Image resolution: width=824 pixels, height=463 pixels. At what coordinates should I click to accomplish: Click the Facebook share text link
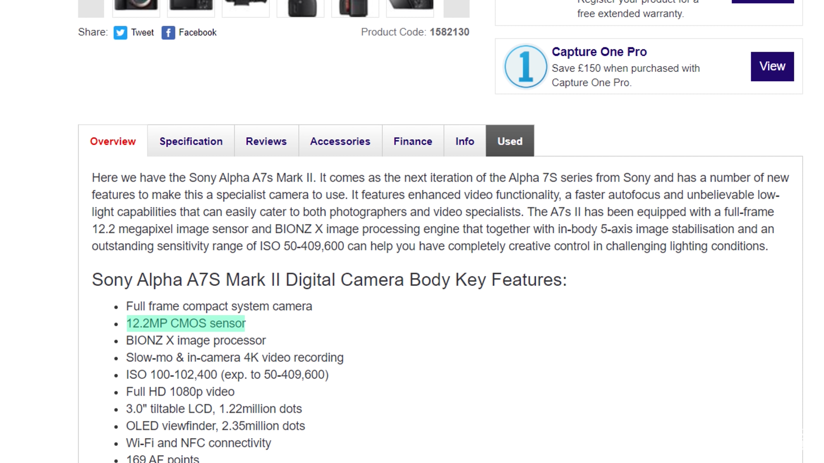(197, 33)
